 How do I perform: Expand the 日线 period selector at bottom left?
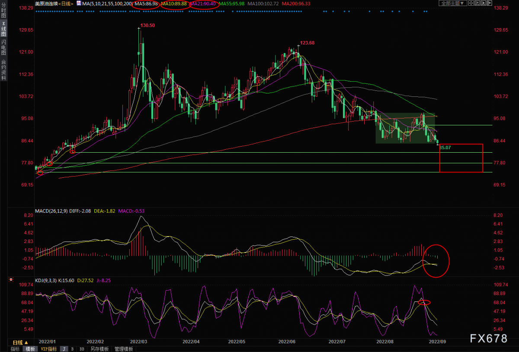(20, 342)
